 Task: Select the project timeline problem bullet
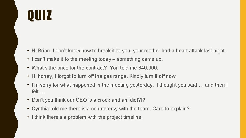87,117
